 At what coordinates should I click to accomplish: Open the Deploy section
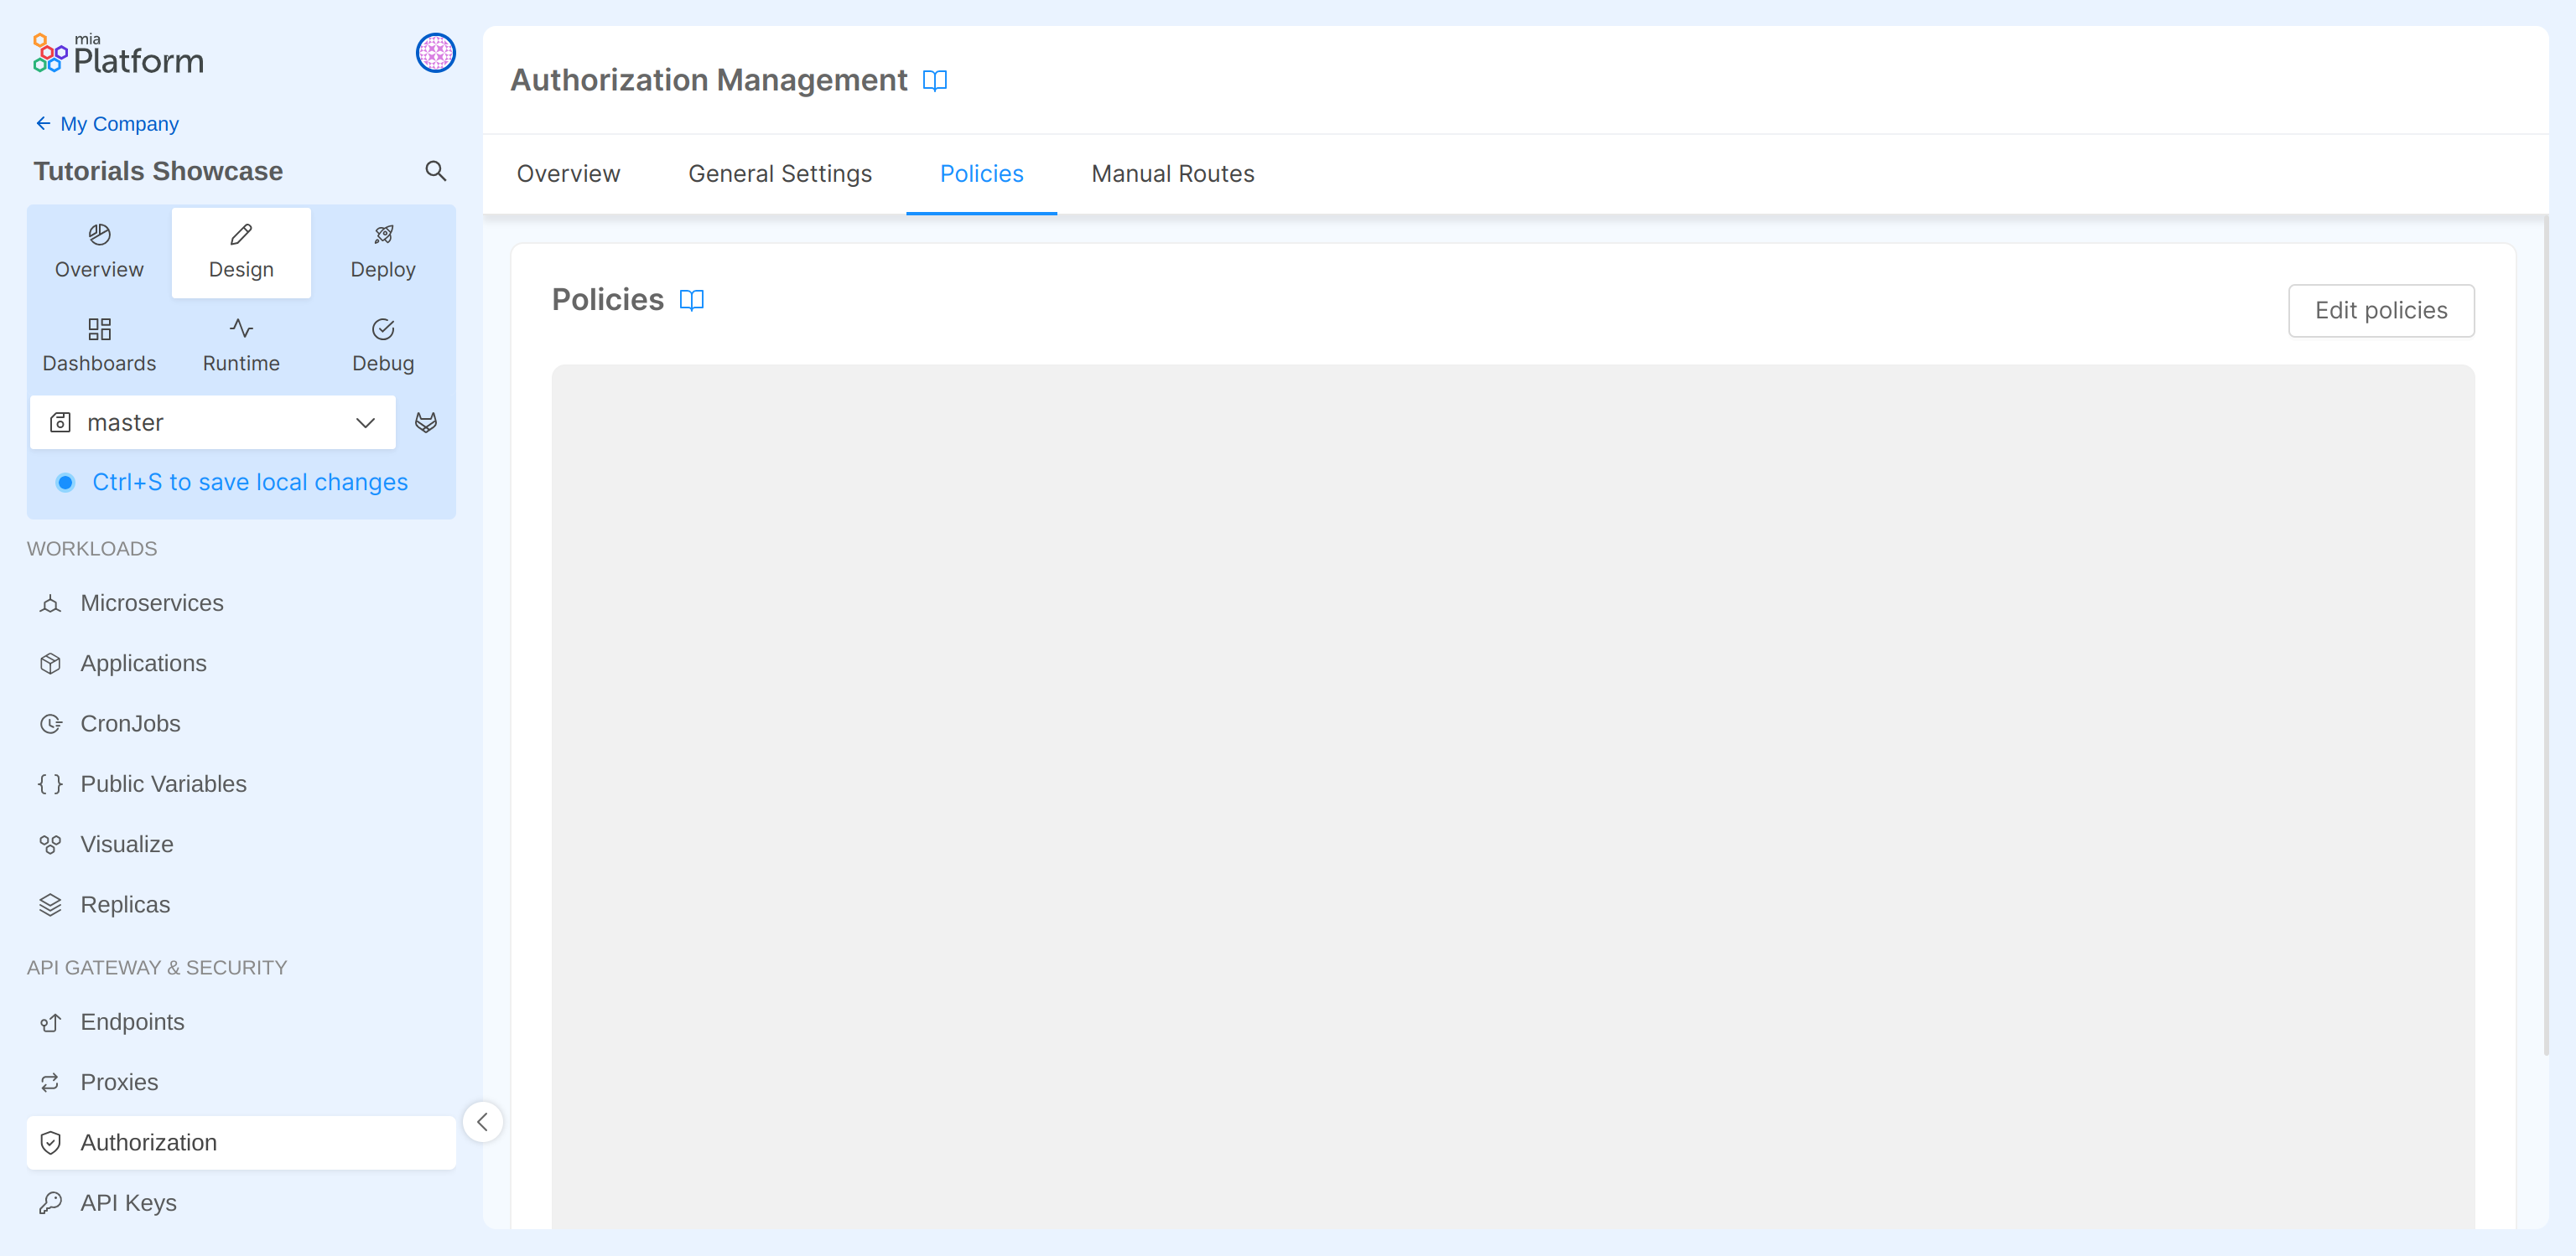pos(383,250)
